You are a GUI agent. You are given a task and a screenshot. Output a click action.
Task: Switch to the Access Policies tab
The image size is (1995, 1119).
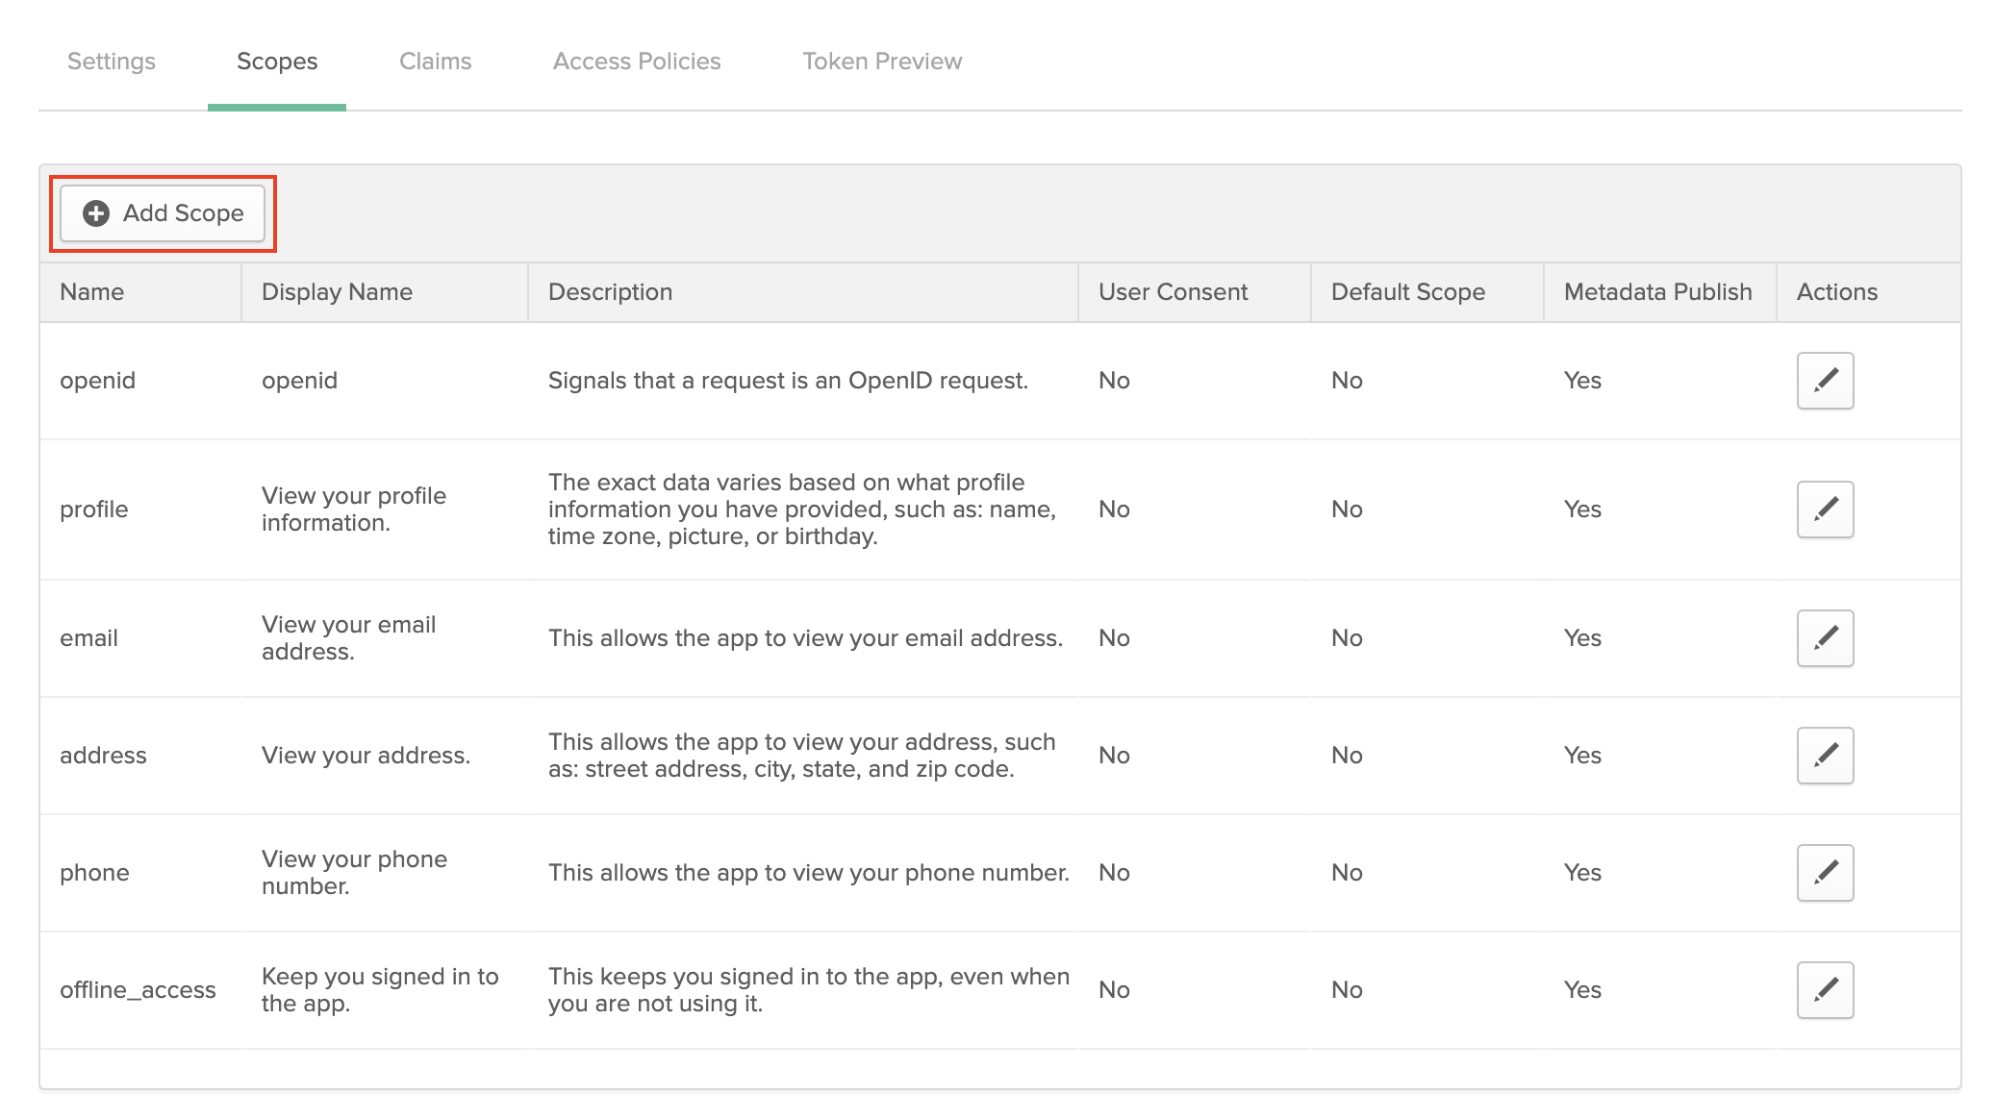pos(636,61)
